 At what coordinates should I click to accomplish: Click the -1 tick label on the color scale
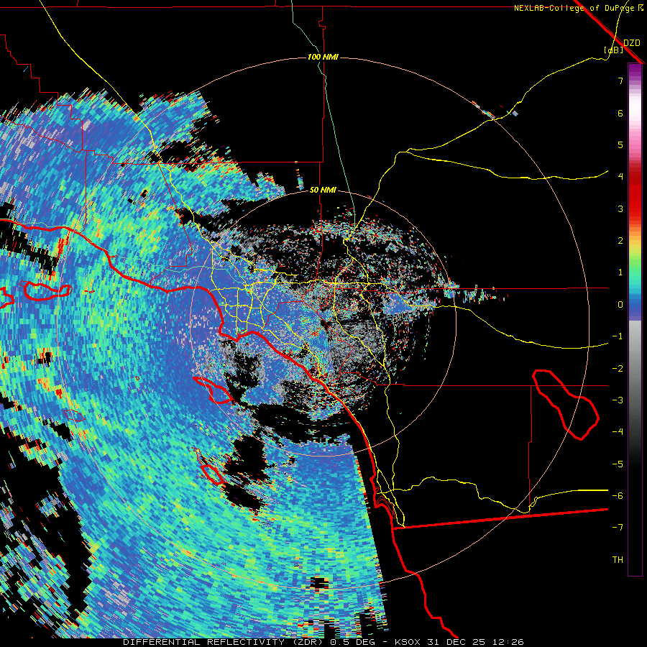[618, 336]
